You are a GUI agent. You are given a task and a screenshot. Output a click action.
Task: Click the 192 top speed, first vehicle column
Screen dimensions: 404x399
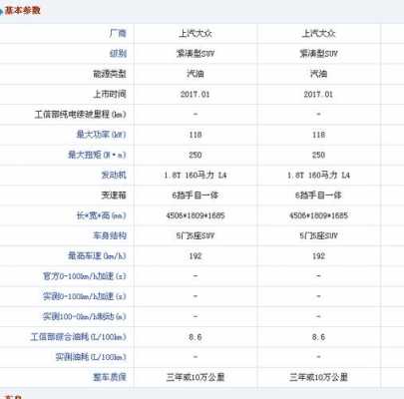[196, 256]
